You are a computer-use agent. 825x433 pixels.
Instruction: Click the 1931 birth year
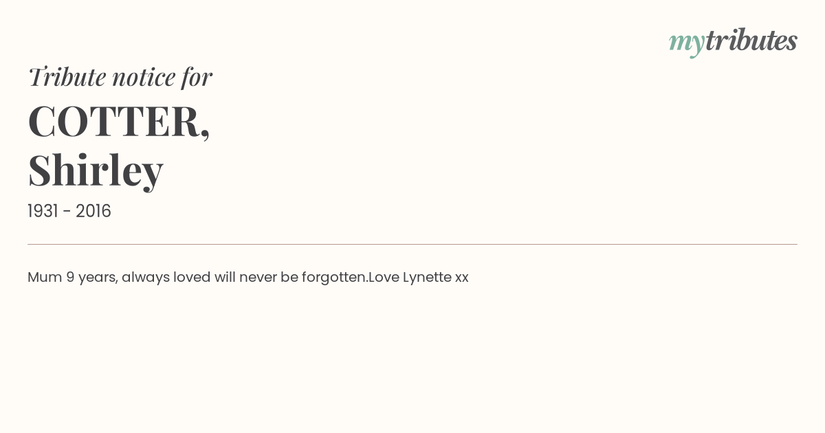[42, 211]
